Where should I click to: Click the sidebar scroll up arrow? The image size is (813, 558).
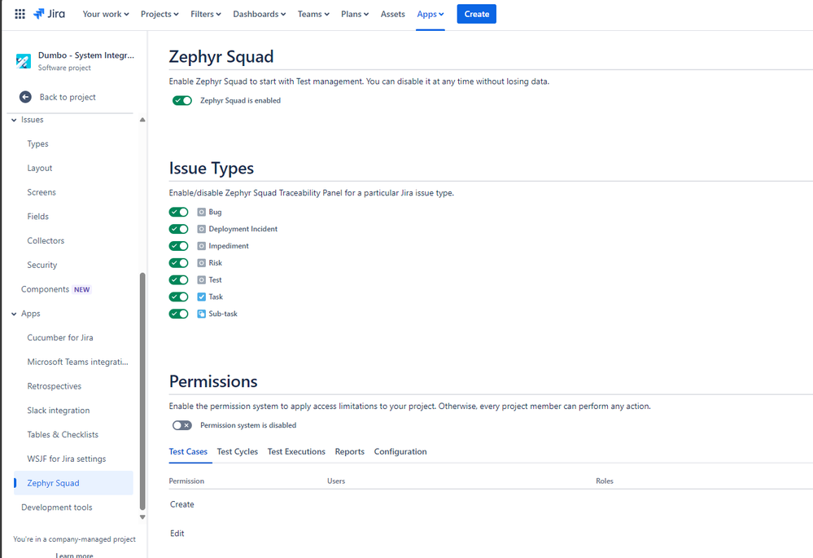pyautogui.click(x=142, y=120)
